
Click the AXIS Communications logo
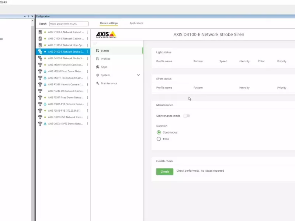click(x=106, y=35)
